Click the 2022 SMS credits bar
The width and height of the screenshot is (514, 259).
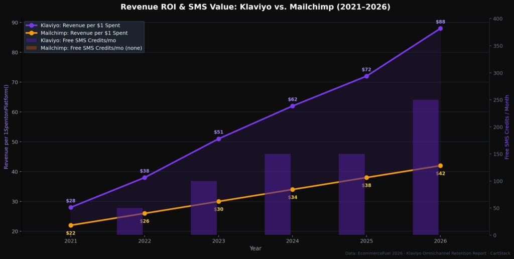pos(130,221)
